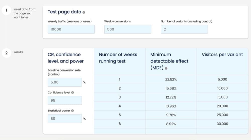Select the 15,000 visitors per variant cell
251x140 pixels.
pyautogui.click(x=222, y=97)
